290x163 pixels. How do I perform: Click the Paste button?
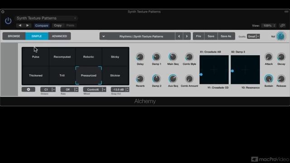[70, 25]
